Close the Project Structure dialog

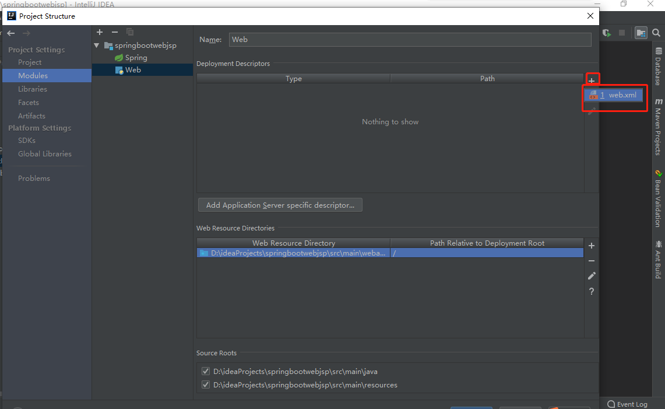[590, 16]
